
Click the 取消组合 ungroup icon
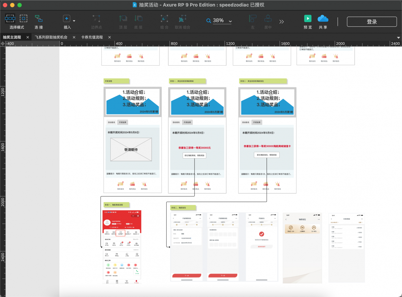coord(182,19)
